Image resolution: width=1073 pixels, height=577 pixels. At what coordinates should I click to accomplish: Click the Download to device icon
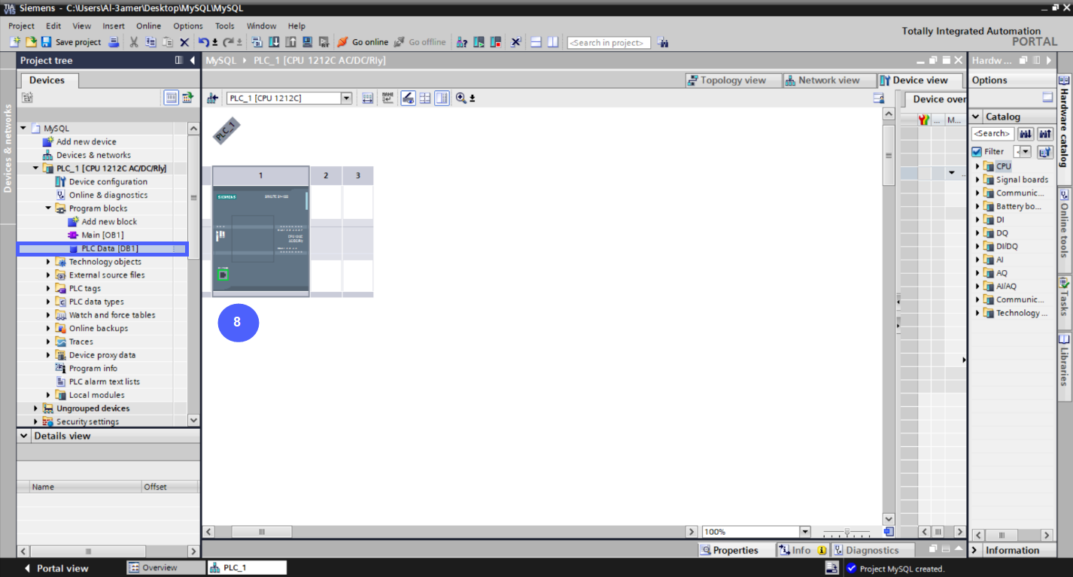pos(274,42)
